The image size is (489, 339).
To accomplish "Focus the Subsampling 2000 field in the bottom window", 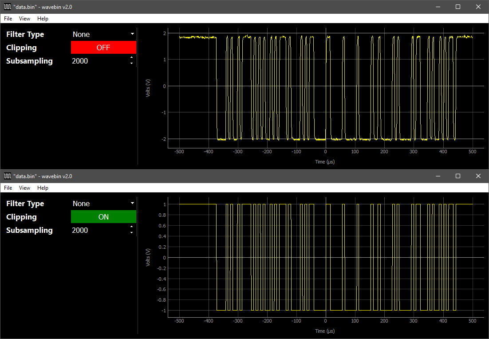I will (99, 230).
